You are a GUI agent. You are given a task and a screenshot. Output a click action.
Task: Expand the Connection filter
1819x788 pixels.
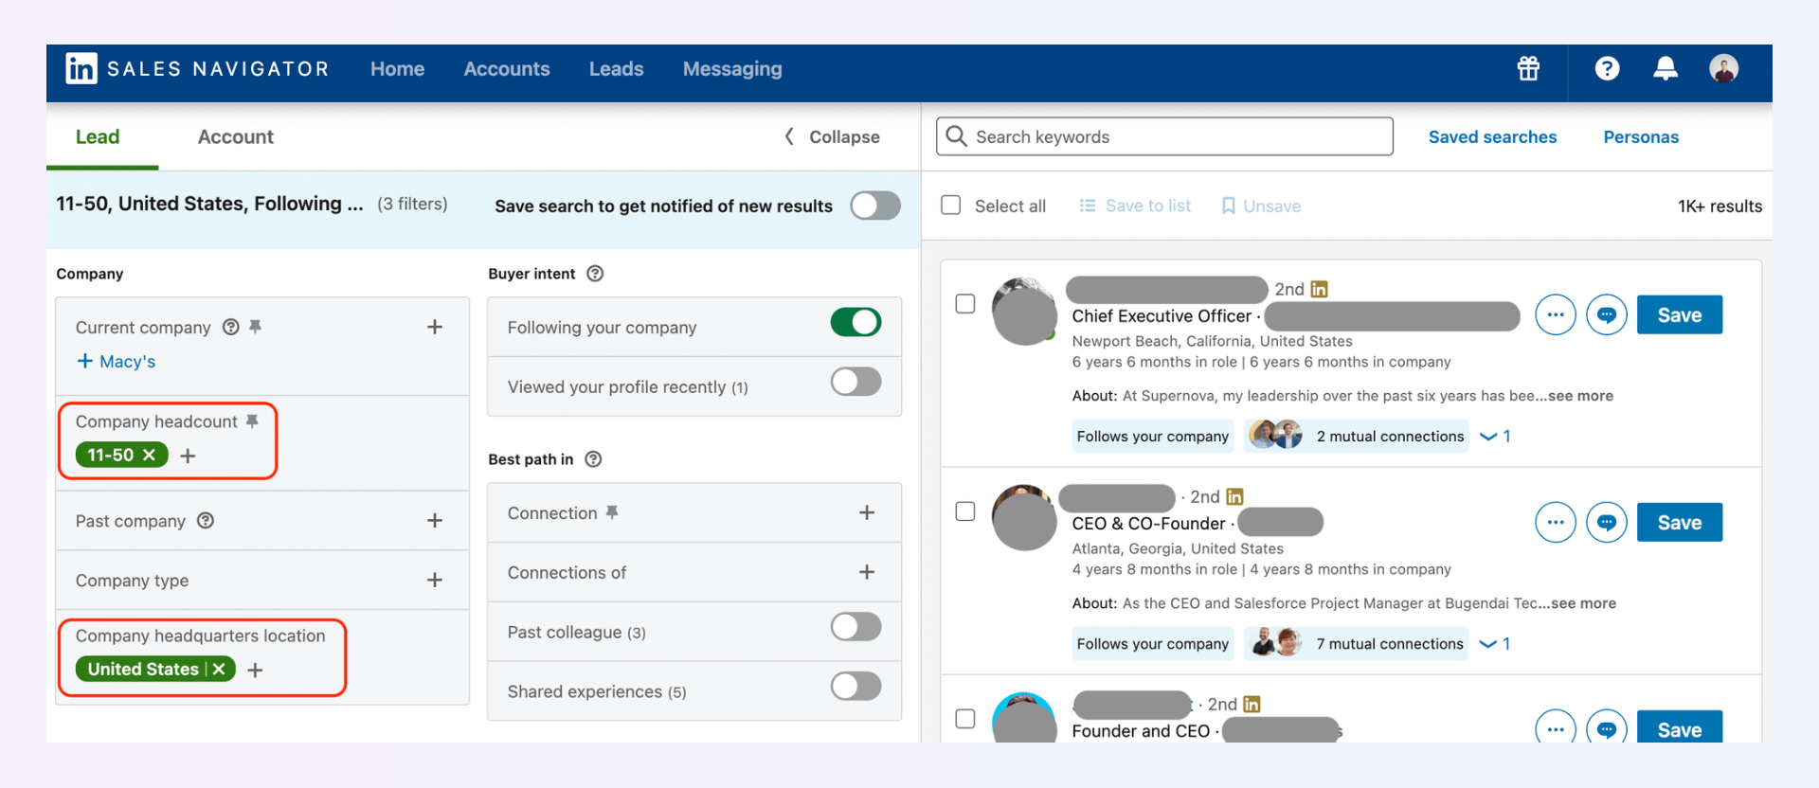[x=867, y=512]
